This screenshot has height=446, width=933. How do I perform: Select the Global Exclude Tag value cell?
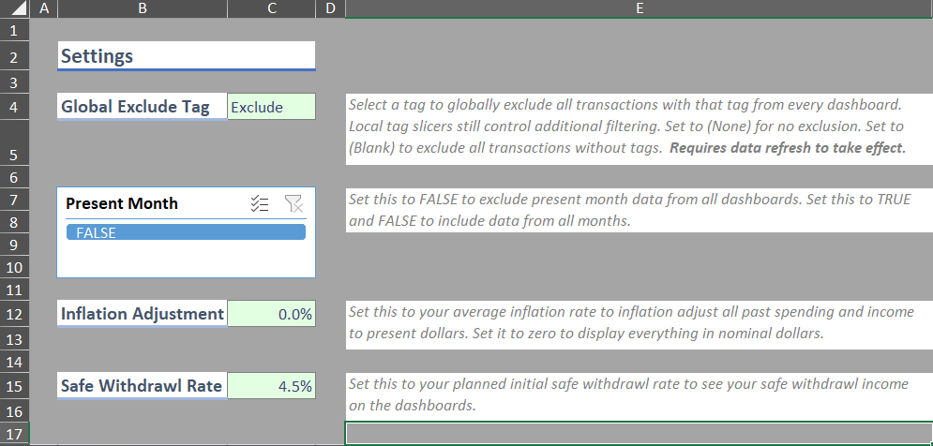271,107
